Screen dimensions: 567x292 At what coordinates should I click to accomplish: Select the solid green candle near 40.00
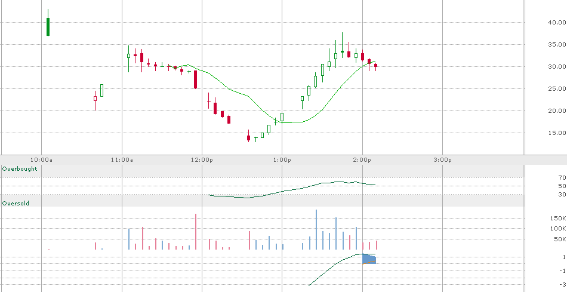48,27
